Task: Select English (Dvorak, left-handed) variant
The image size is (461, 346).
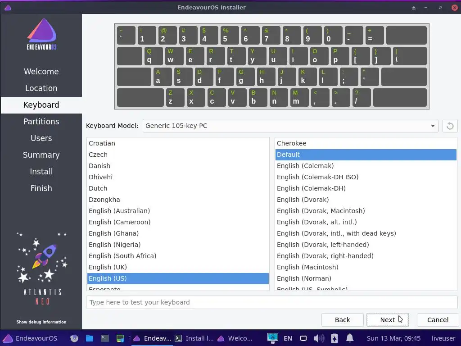Action: 366,245
